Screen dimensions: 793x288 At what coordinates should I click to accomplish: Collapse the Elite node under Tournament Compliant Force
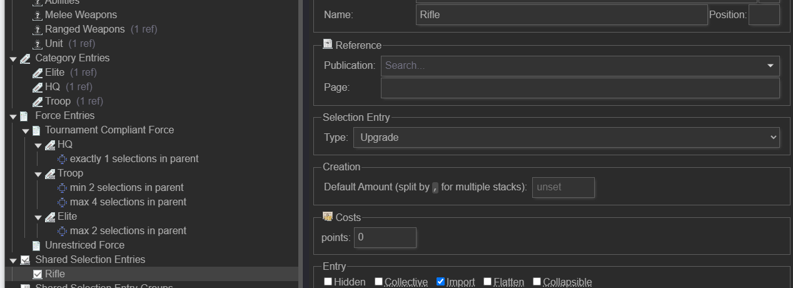(x=38, y=217)
